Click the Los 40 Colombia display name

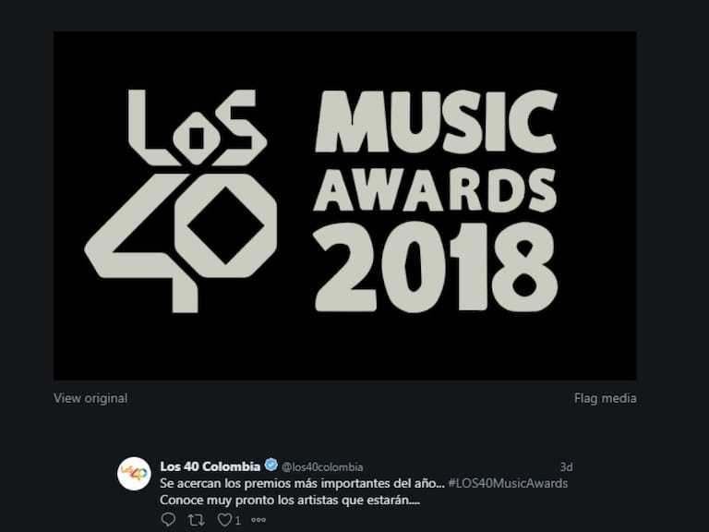(x=210, y=465)
